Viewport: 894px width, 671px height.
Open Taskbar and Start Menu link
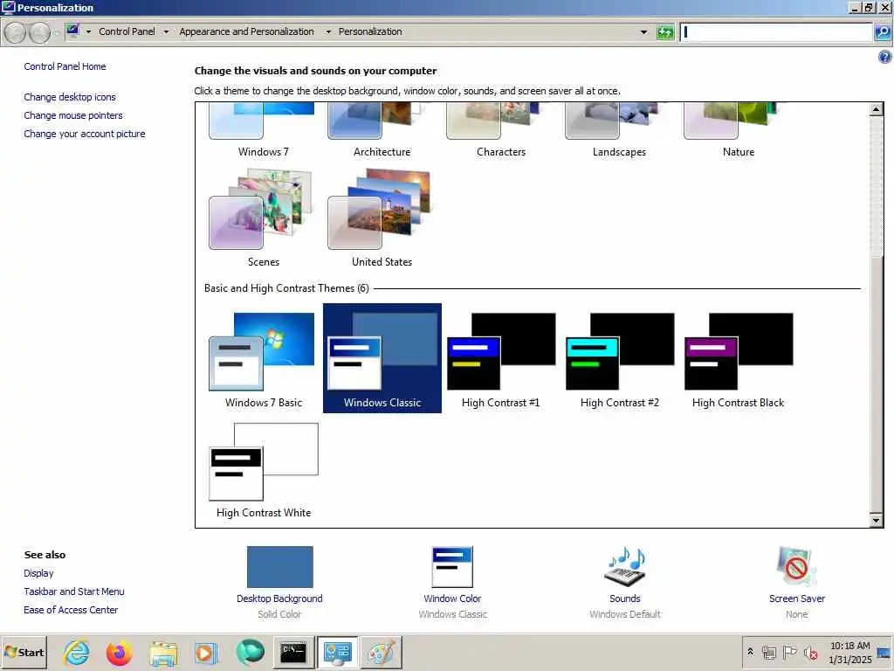point(74,591)
